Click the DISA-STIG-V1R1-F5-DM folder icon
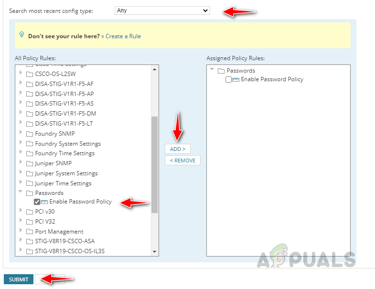This screenshot has width=375, height=289. (x=30, y=114)
